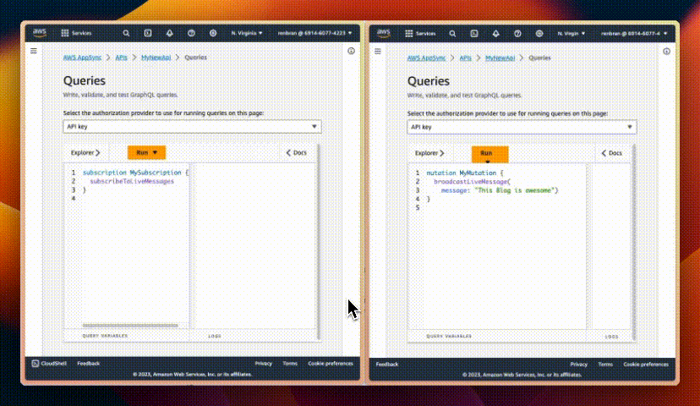Image resolution: width=700 pixels, height=406 pixels.
Task: Open Docs panel in right window
Action: tap(611, 153)
